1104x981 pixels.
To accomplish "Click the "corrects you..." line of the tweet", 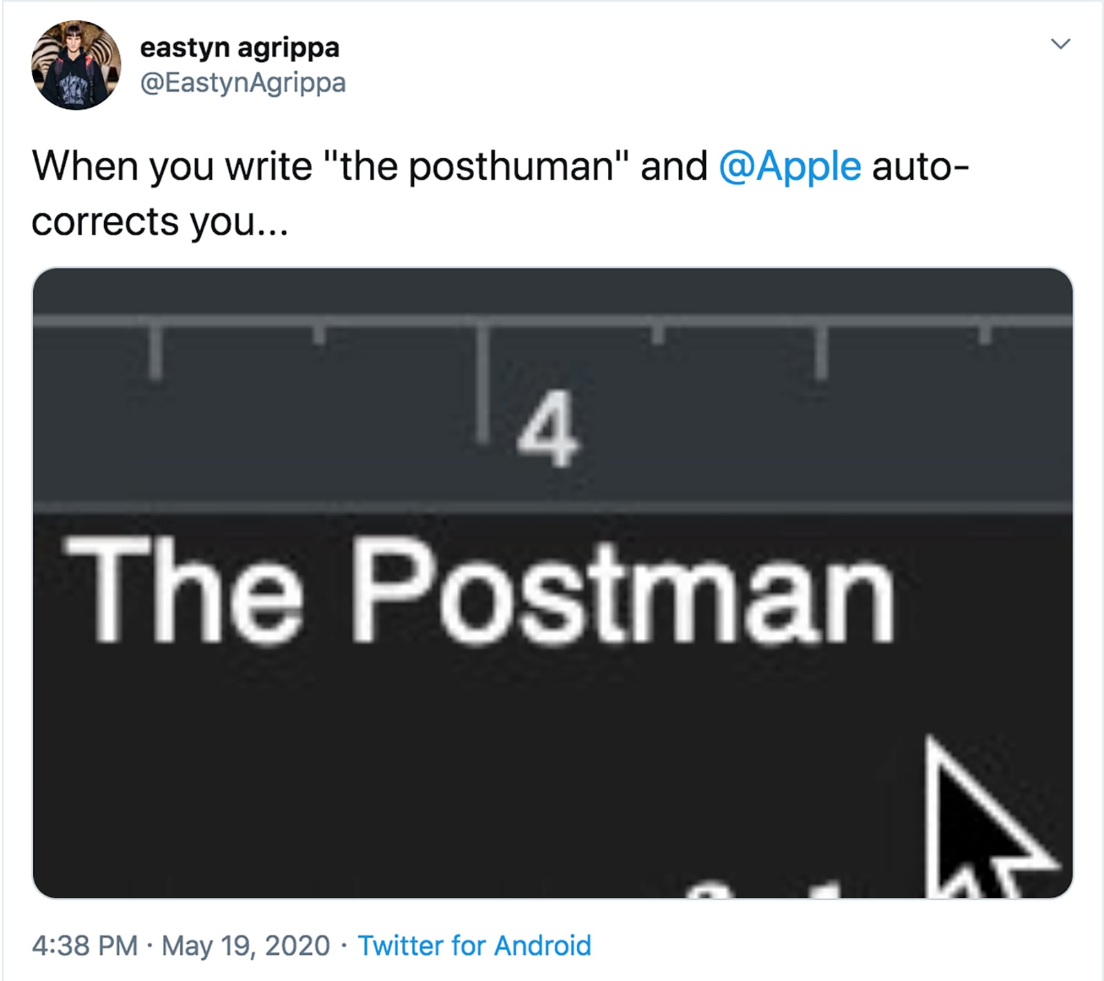I will point(159,222).
